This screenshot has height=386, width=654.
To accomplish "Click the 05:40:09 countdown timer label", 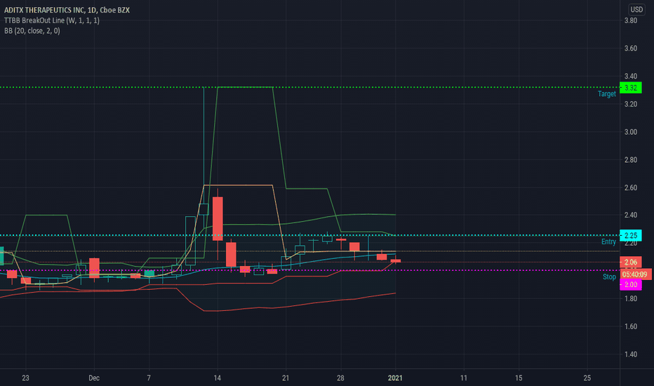I will point(634,274).
